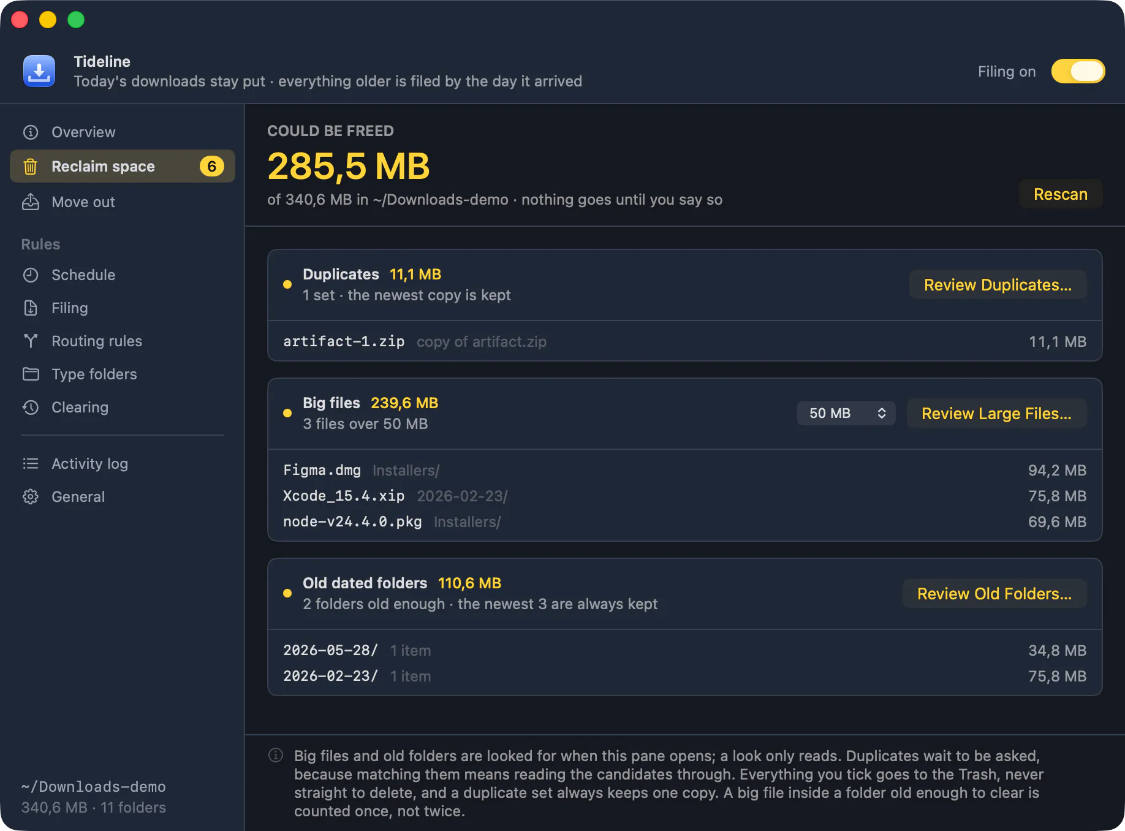Click the Routing rules fork icon
1125x831 pixels.
pos(31,341)
